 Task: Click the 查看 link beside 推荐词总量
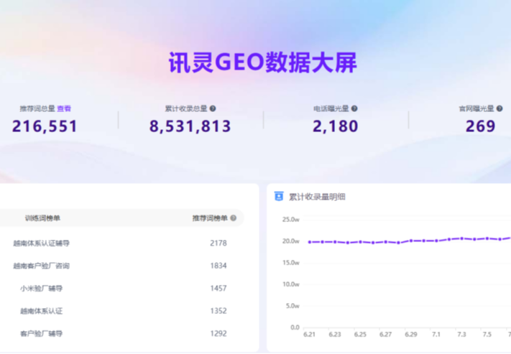64,108
